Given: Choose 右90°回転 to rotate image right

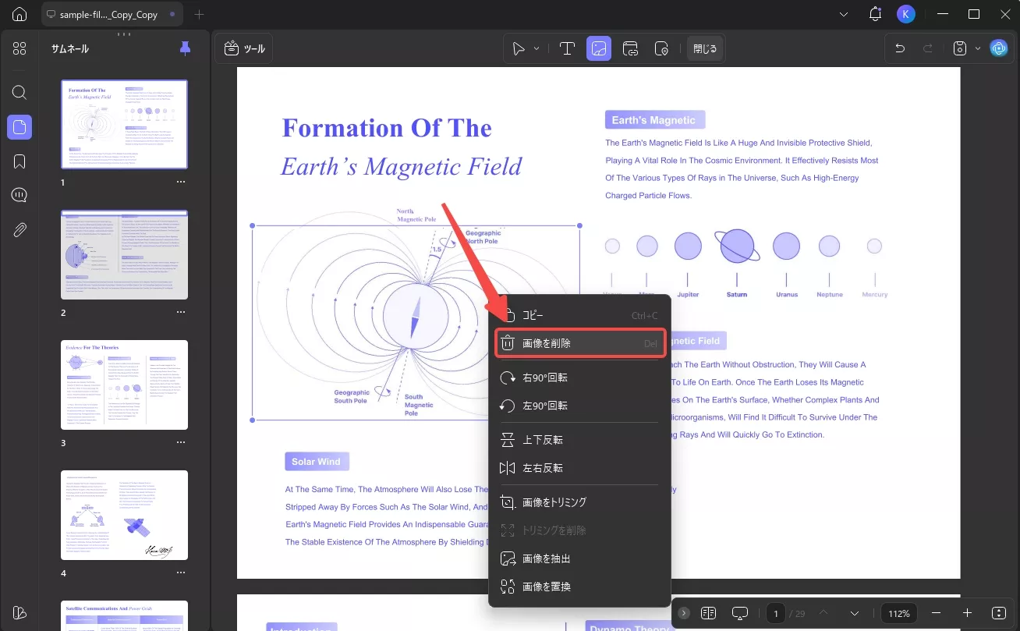Looking at the screenshot, I should pyautogui.click(x=579, y=378).
